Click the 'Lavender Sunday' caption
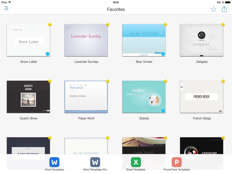Screen dimensions: 232x174 [x=86, y=62]
